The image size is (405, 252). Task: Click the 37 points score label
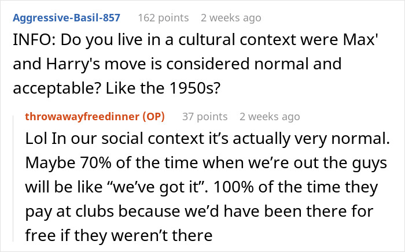[x=205, y=117]
